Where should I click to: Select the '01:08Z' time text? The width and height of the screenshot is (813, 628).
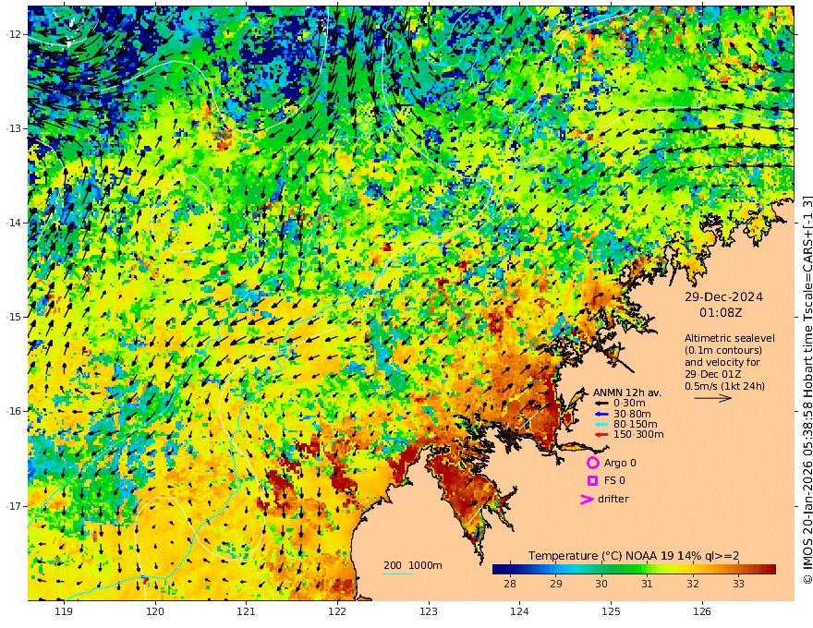click(721, 313)
